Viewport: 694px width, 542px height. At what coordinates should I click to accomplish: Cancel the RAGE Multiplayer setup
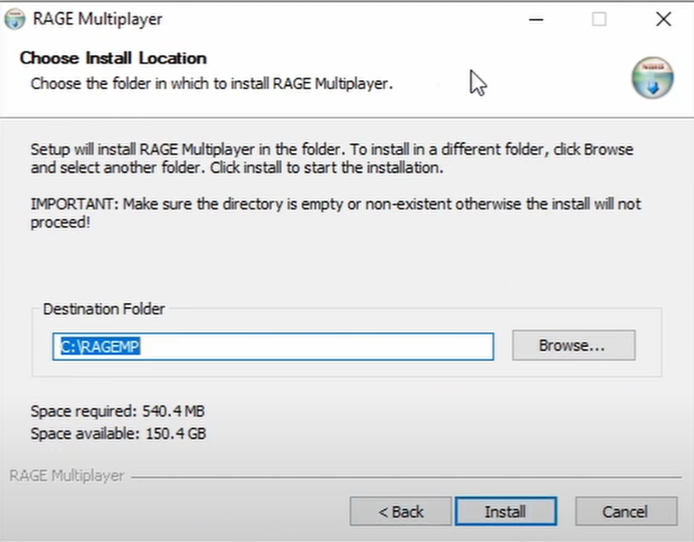[x=625, y=512]
